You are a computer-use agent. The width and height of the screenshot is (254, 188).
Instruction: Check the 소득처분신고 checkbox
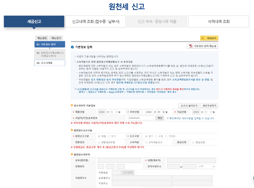pyautogui.click(x=146, y=142)
